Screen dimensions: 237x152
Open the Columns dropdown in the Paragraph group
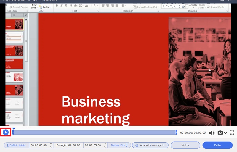(124, 6)
